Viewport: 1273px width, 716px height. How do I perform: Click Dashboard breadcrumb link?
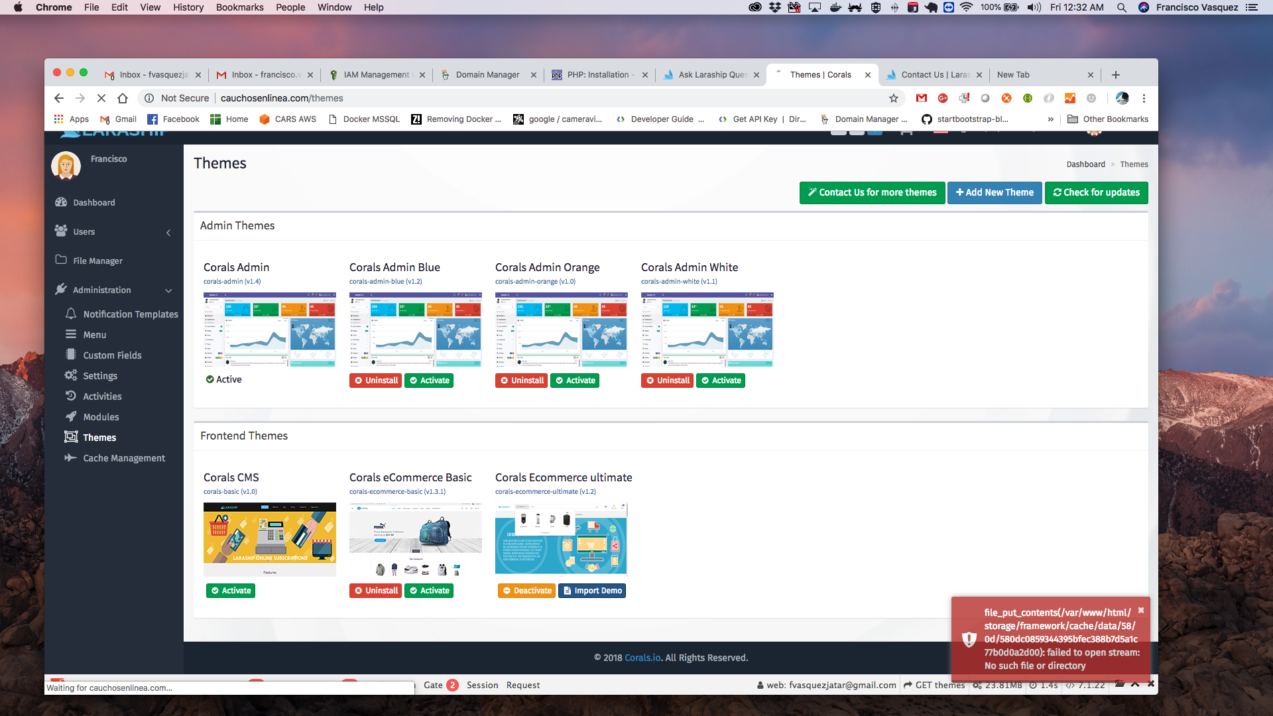pyautogui.click(x=1085, y=164)
